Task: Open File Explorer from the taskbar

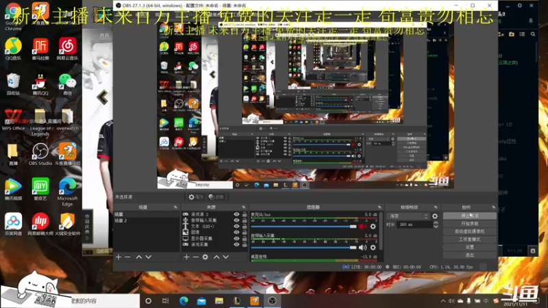Action: tap(219, 300)
